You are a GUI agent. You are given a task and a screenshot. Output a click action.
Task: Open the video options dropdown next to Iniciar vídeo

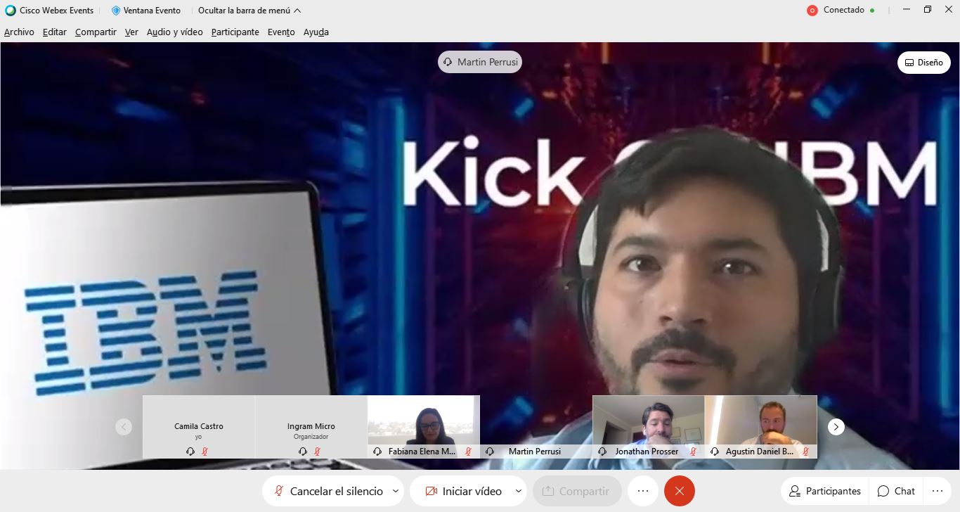coord(517,491)
